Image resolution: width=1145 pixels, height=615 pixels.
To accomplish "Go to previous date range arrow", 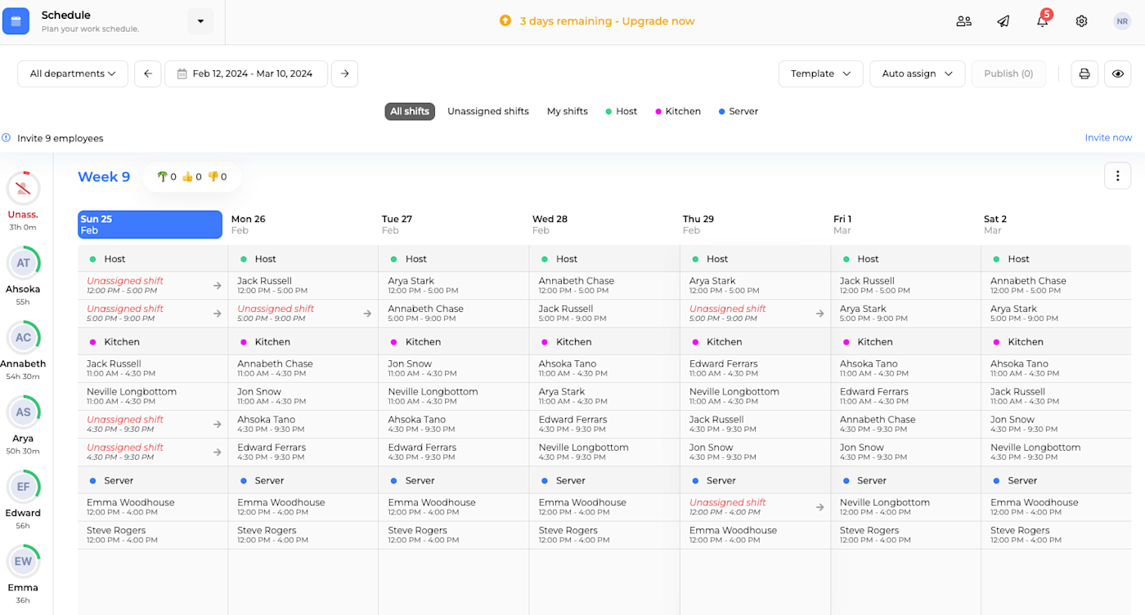I will pos(147,74).
